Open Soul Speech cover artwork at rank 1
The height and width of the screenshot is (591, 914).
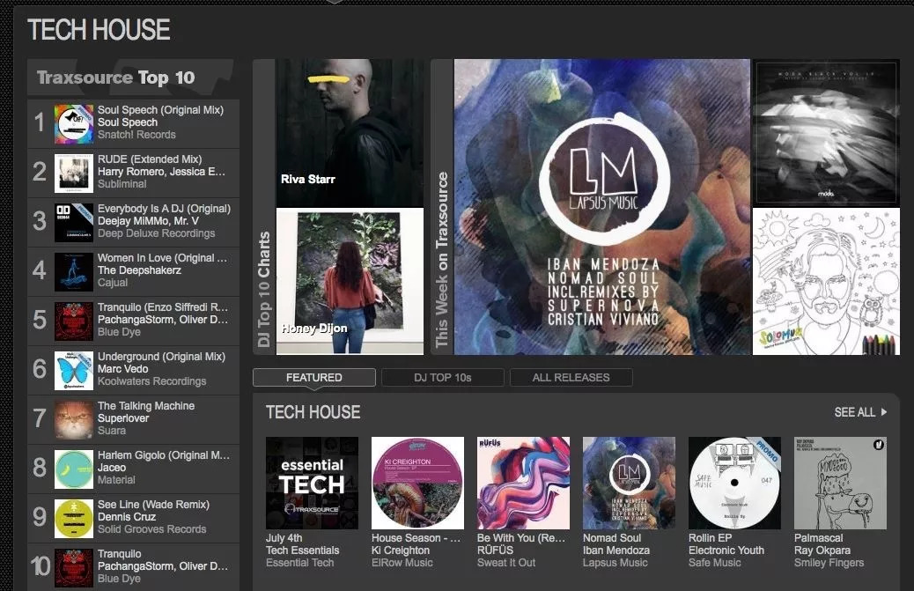tap(74, 124)
